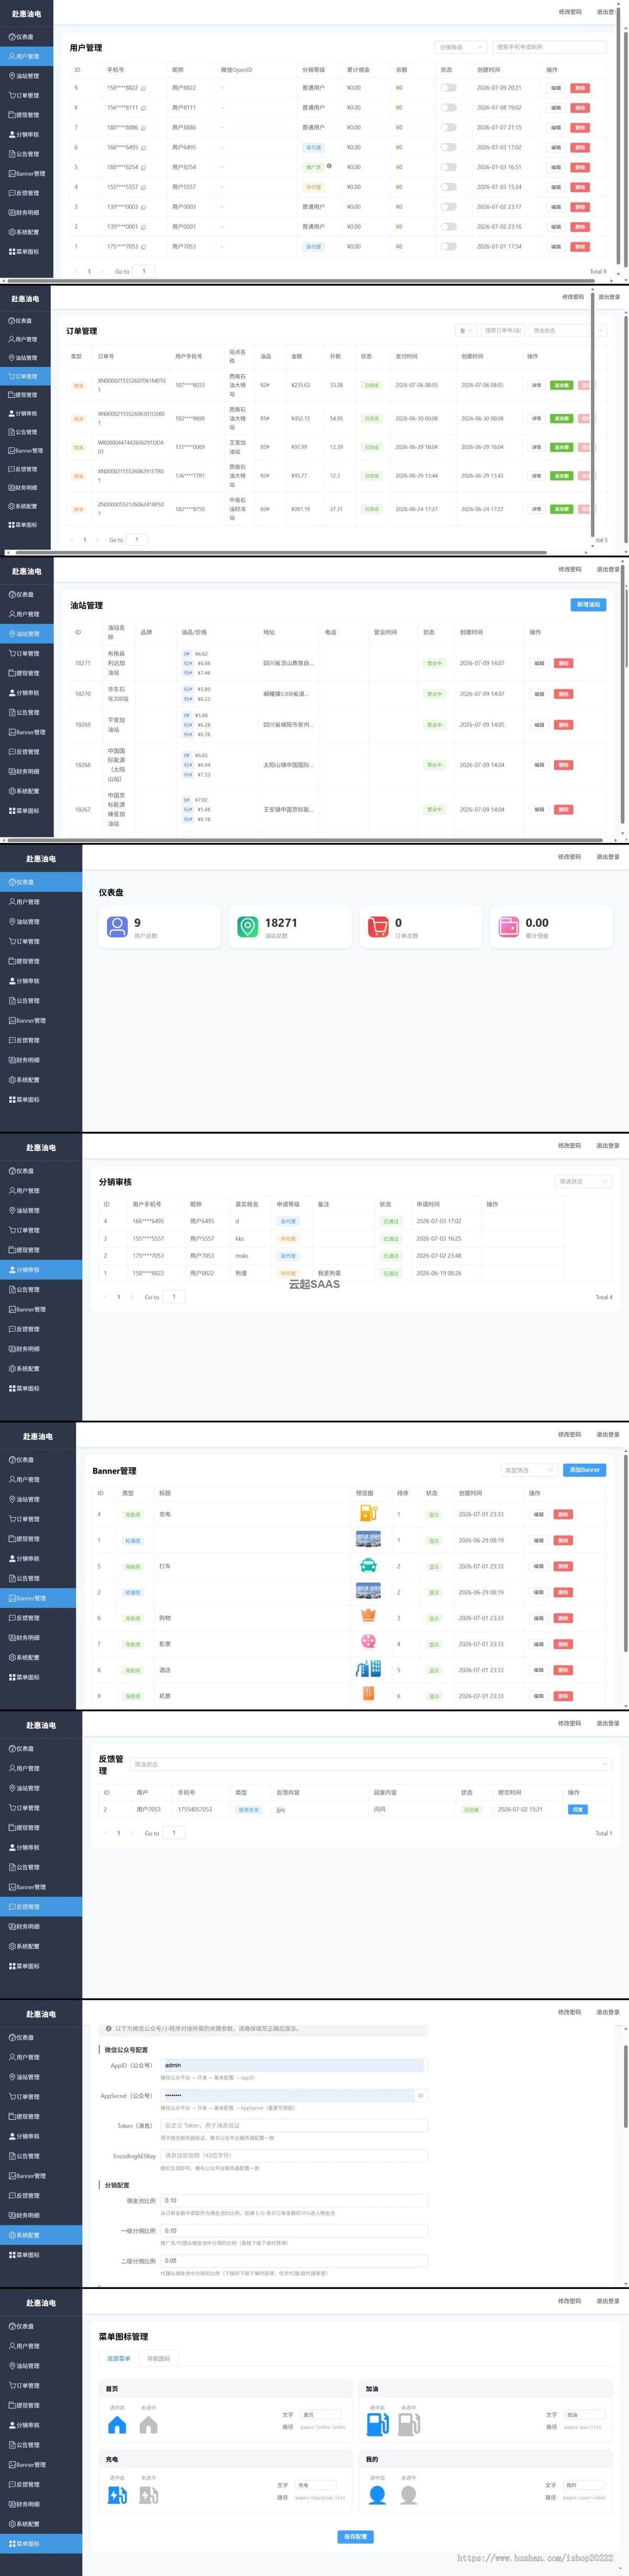Image resolution: width=629 pixels, height=2576 pixels.
Task: Click 回复 for 用户7053 feedback
Action: click(x=577, y=1809)
